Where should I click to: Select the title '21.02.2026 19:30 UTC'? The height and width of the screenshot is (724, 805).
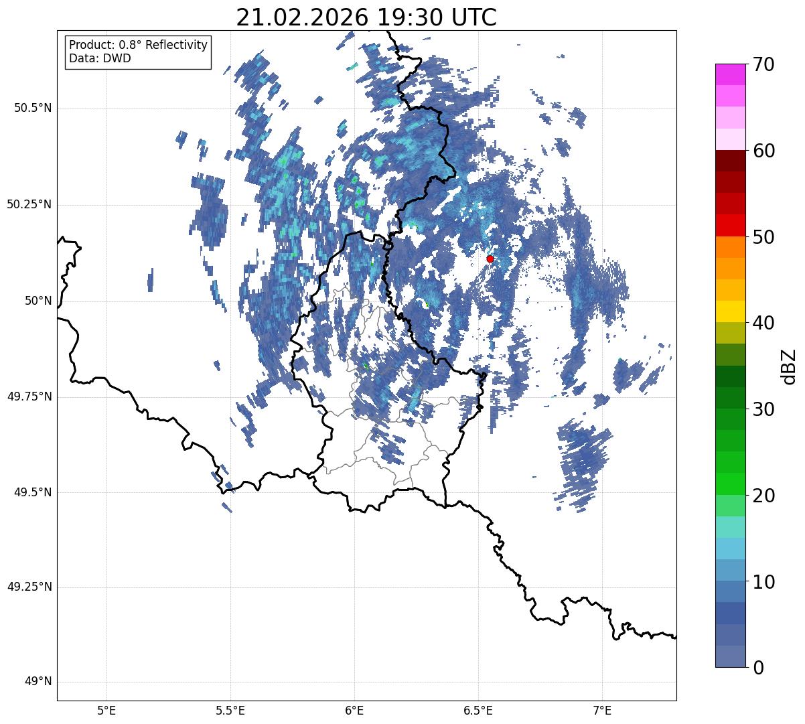pyautogui.click(x=366, y=17)
